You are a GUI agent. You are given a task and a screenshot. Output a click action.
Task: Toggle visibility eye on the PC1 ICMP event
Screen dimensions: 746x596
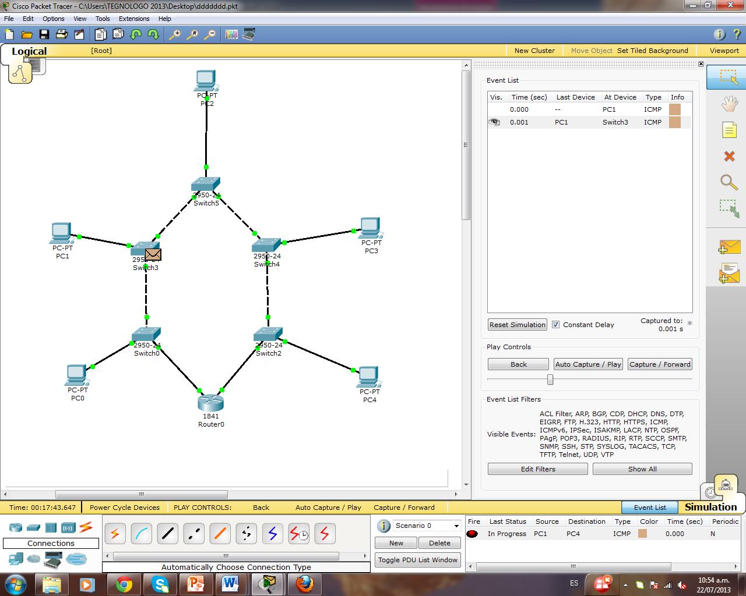click(495, 122)
